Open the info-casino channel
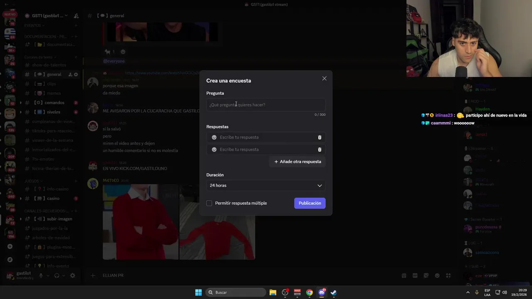This screenshot has height=299, width=532. pyautogui.click(x=51, y=189)
